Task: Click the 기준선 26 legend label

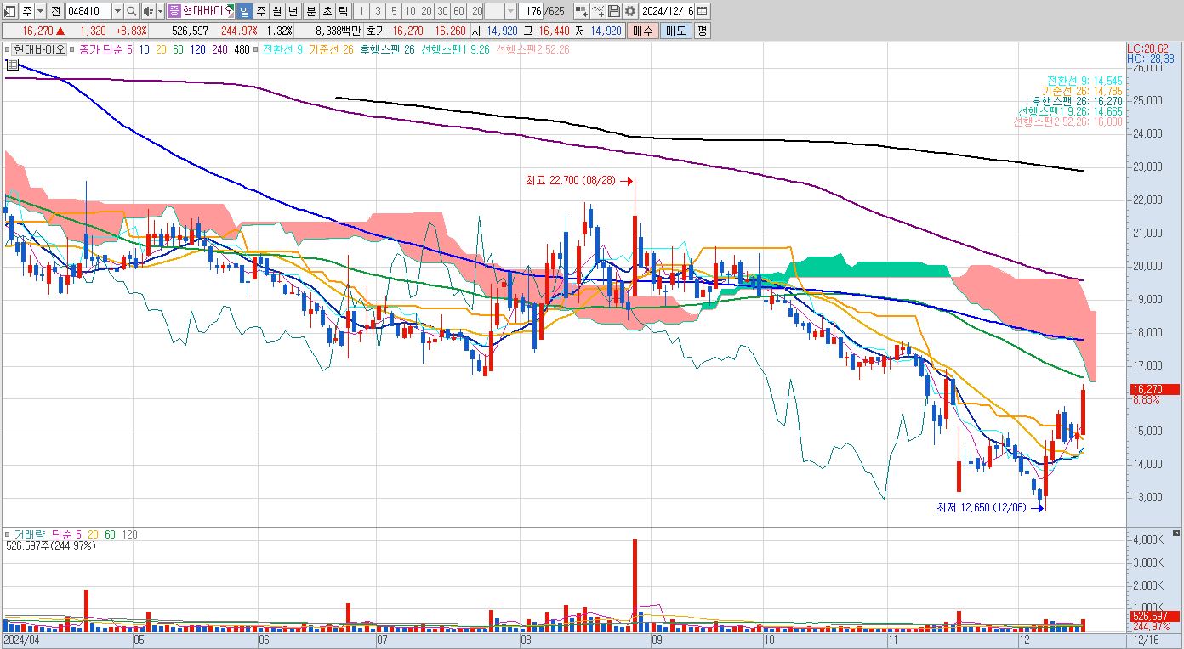Action: [x=332, y=49]
